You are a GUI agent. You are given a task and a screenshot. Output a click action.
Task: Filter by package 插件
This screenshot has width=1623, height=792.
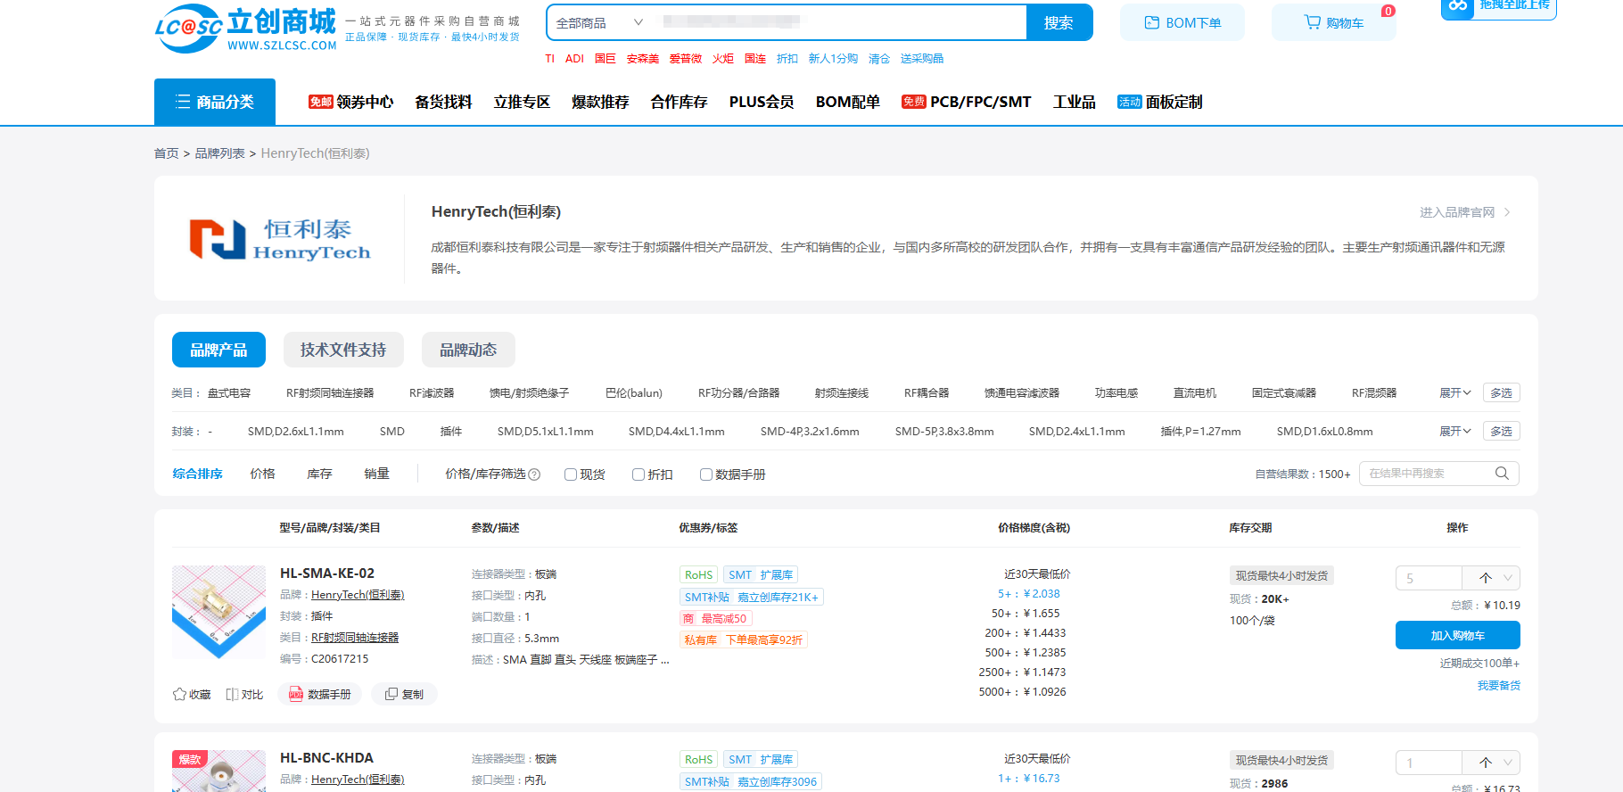(x=451, y=431)
